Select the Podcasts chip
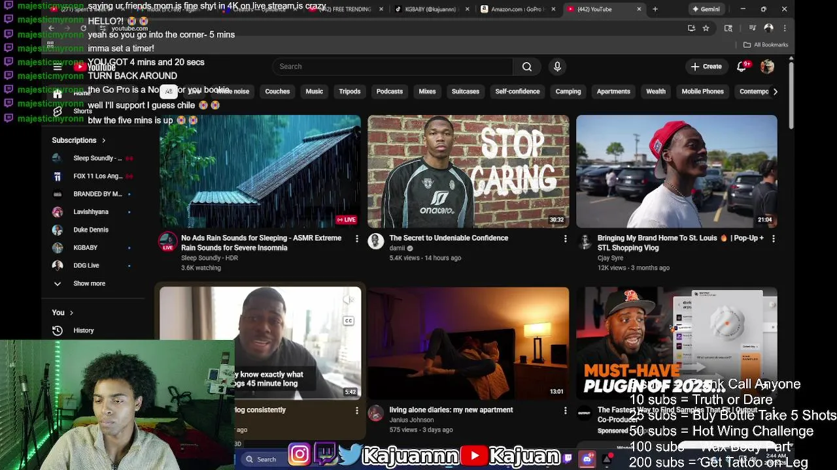The height and width of the screenshot is (470, 837). (390, 91)
